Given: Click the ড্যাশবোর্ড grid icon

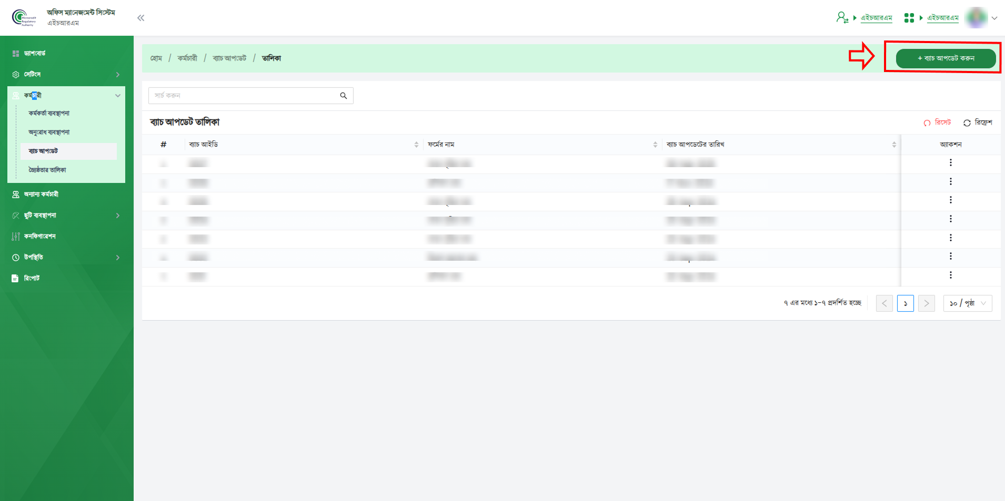Looking at the screenshot, I should 16,54.
